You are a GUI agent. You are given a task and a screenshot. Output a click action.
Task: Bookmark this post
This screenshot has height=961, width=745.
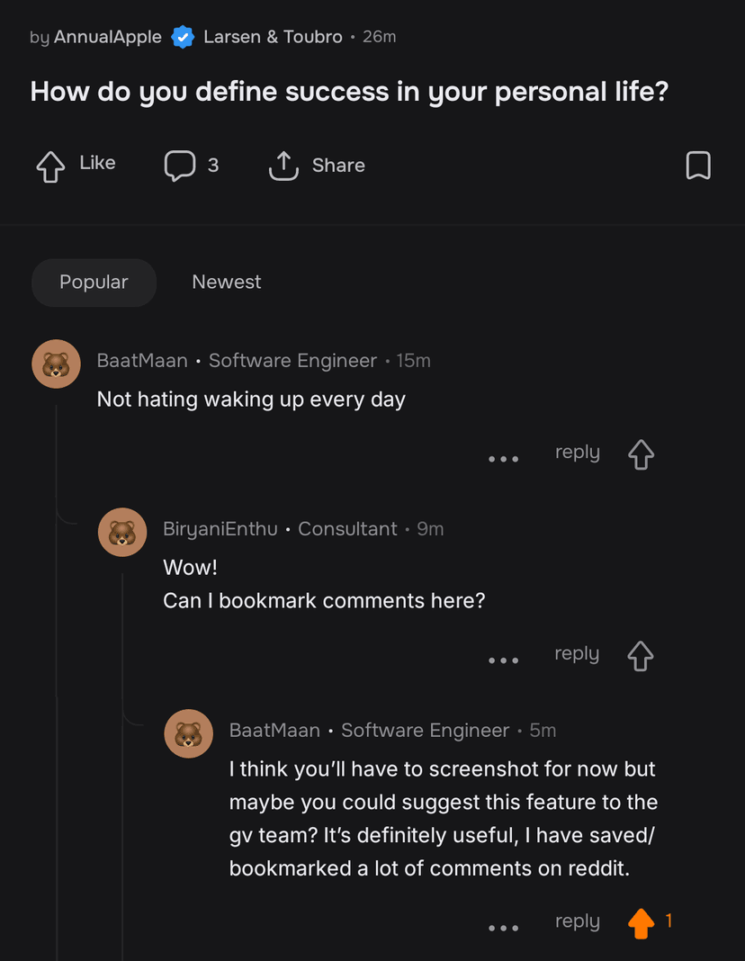click(x=698, y=166)
